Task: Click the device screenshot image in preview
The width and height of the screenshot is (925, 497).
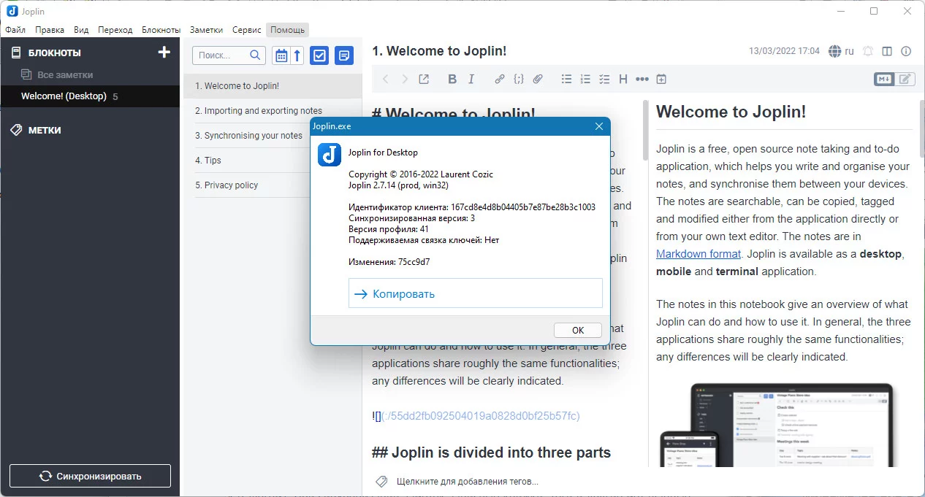Action: [x=778, y=425]
